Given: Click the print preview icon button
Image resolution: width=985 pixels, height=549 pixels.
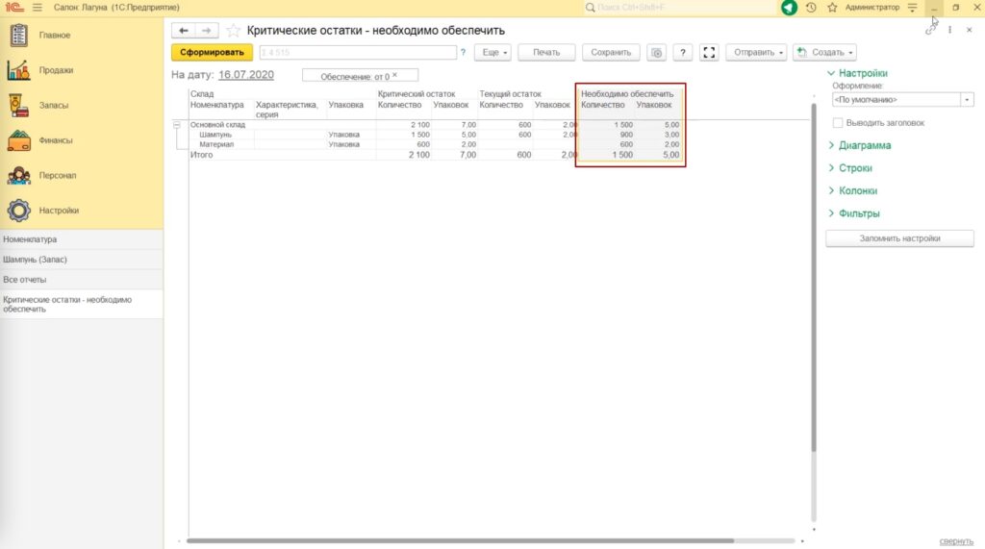Looking at the screenshot, I should click(x=656, y=53).
